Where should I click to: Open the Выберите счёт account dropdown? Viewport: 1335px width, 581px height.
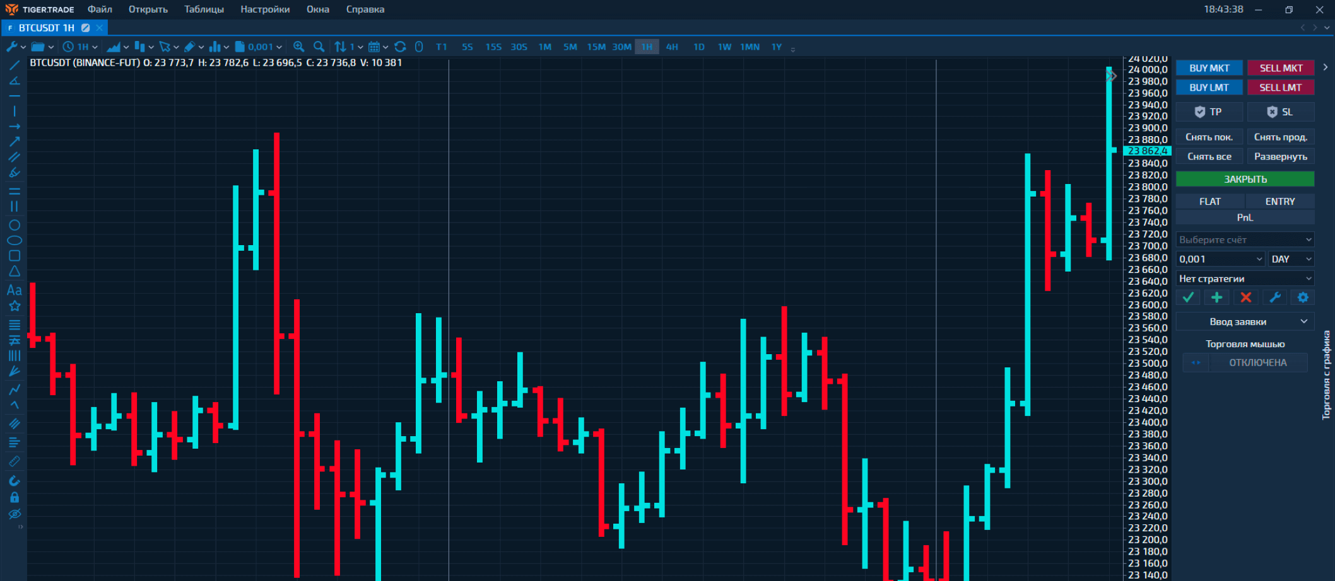pyautogui.click(x=1245, y=240)
